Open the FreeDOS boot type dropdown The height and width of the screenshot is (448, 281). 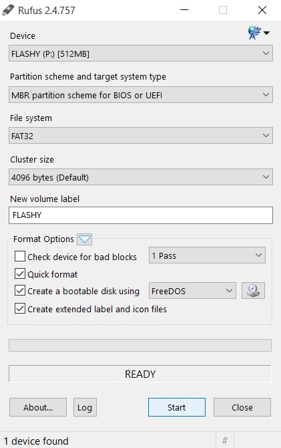(193, 291)
